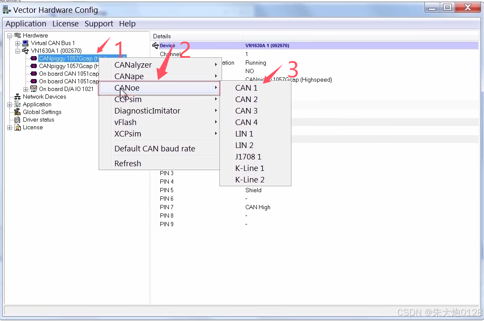Click Refresh in the context menu
484x321 pixels.
click(159, 164)
